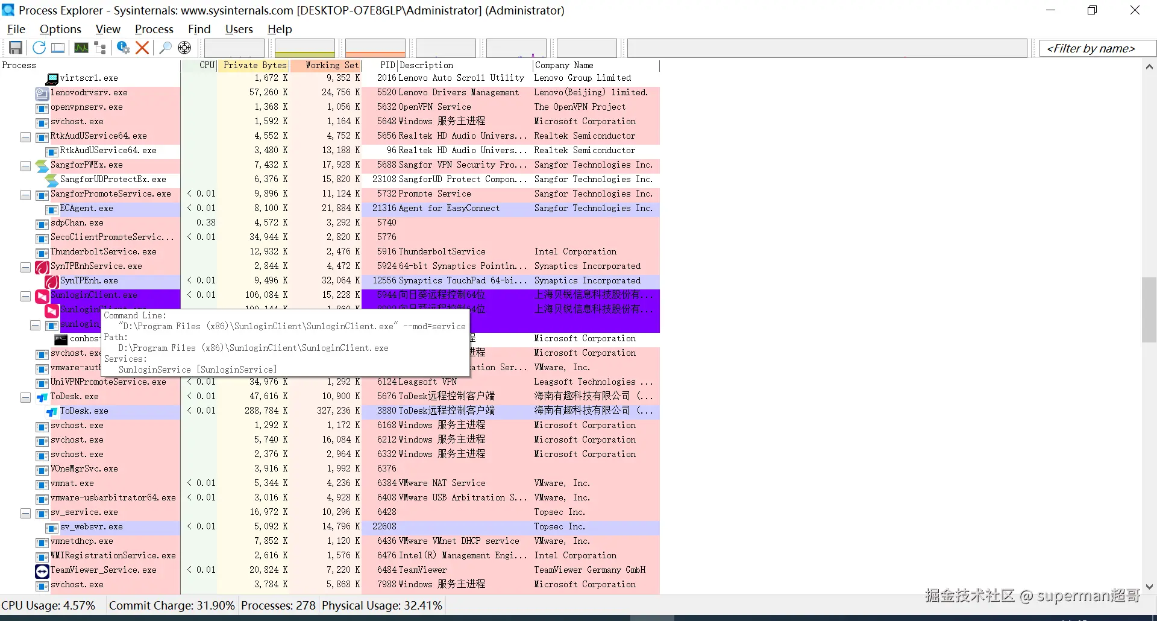
Task: Sort by the Working Set column header
Action: 325,65
